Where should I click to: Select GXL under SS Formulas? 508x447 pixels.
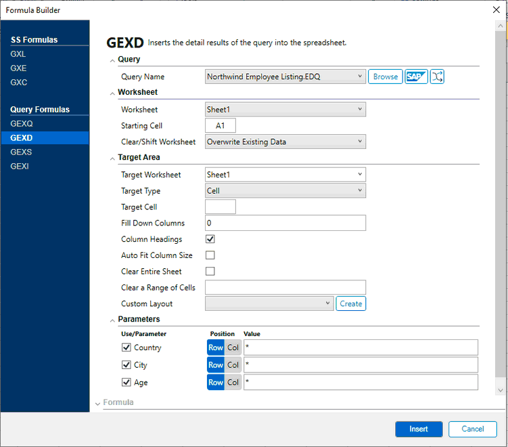pos(18,54)
